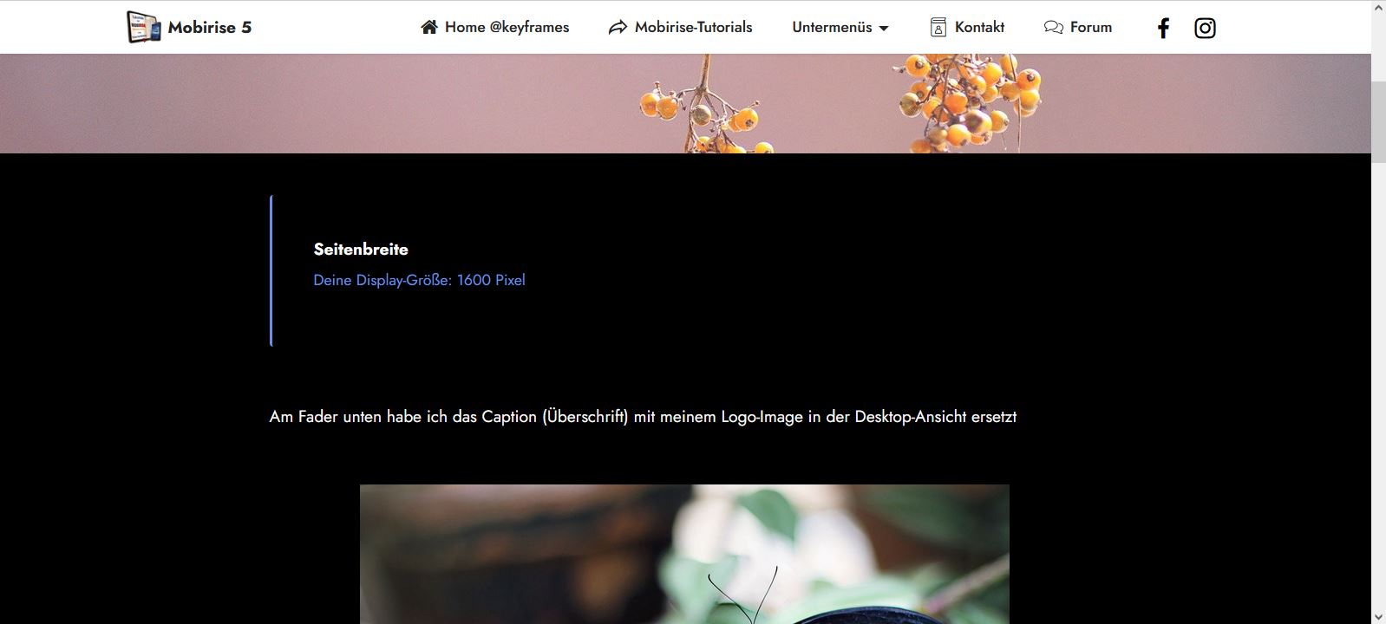Click the Mobirise 5 logo image
This screenshot has width=1386, height=624.
[144, 27]
